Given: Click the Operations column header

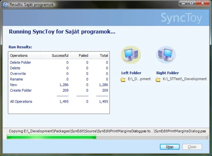Looking at the screenshot, I should (24, 55).
